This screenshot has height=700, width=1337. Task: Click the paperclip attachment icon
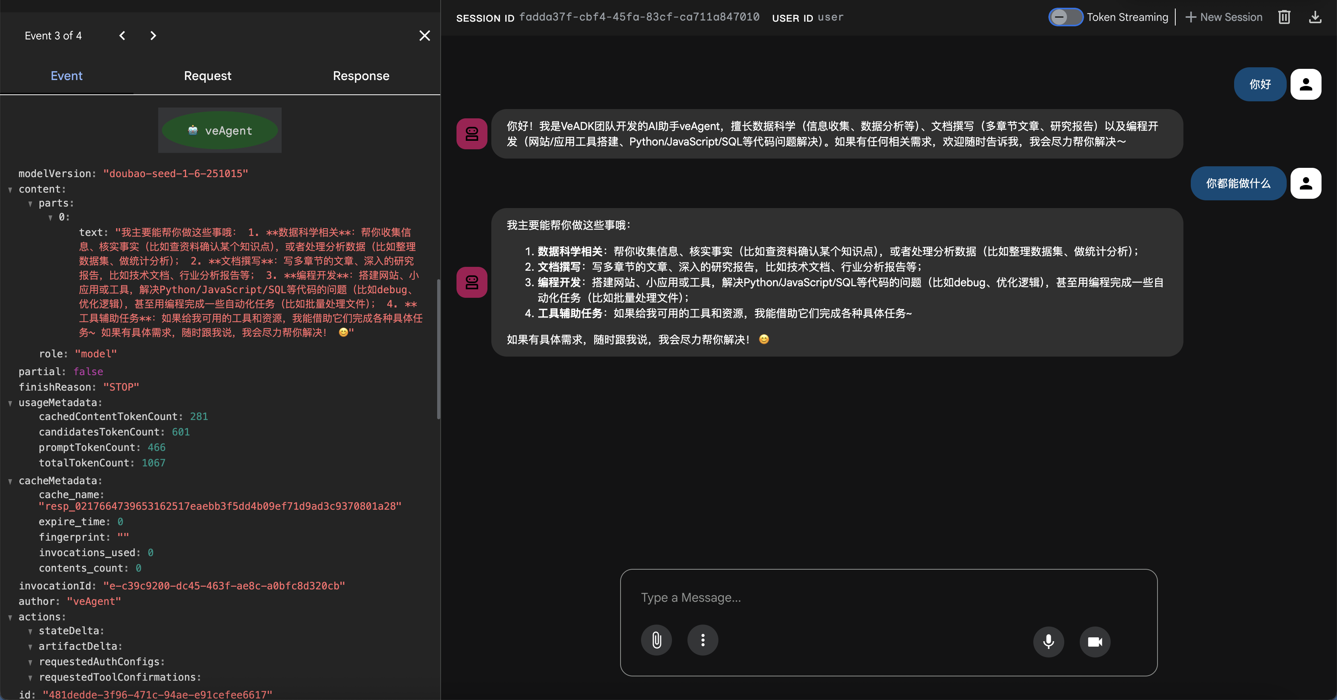coord(656,640)
